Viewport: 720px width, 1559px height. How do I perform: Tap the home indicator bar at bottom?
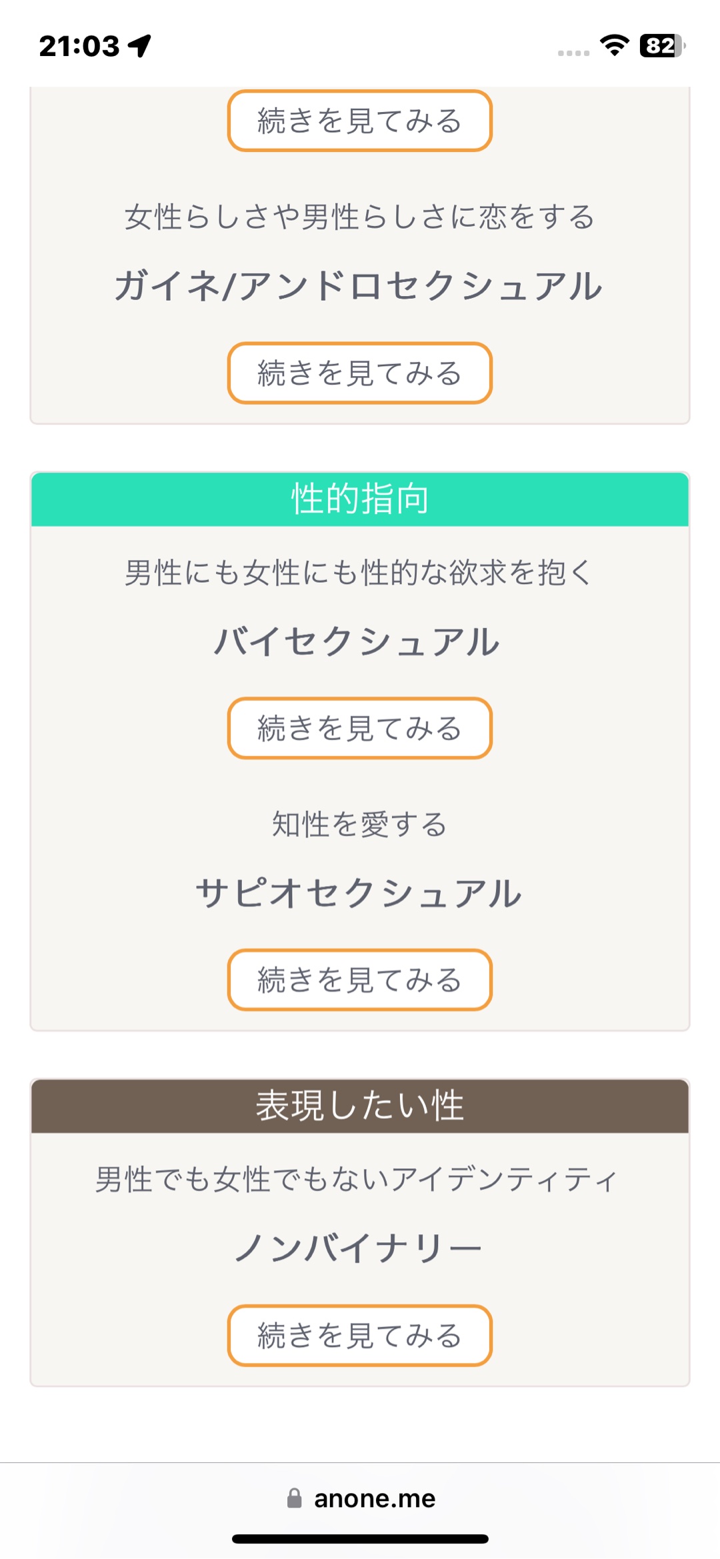(360, 1539)
